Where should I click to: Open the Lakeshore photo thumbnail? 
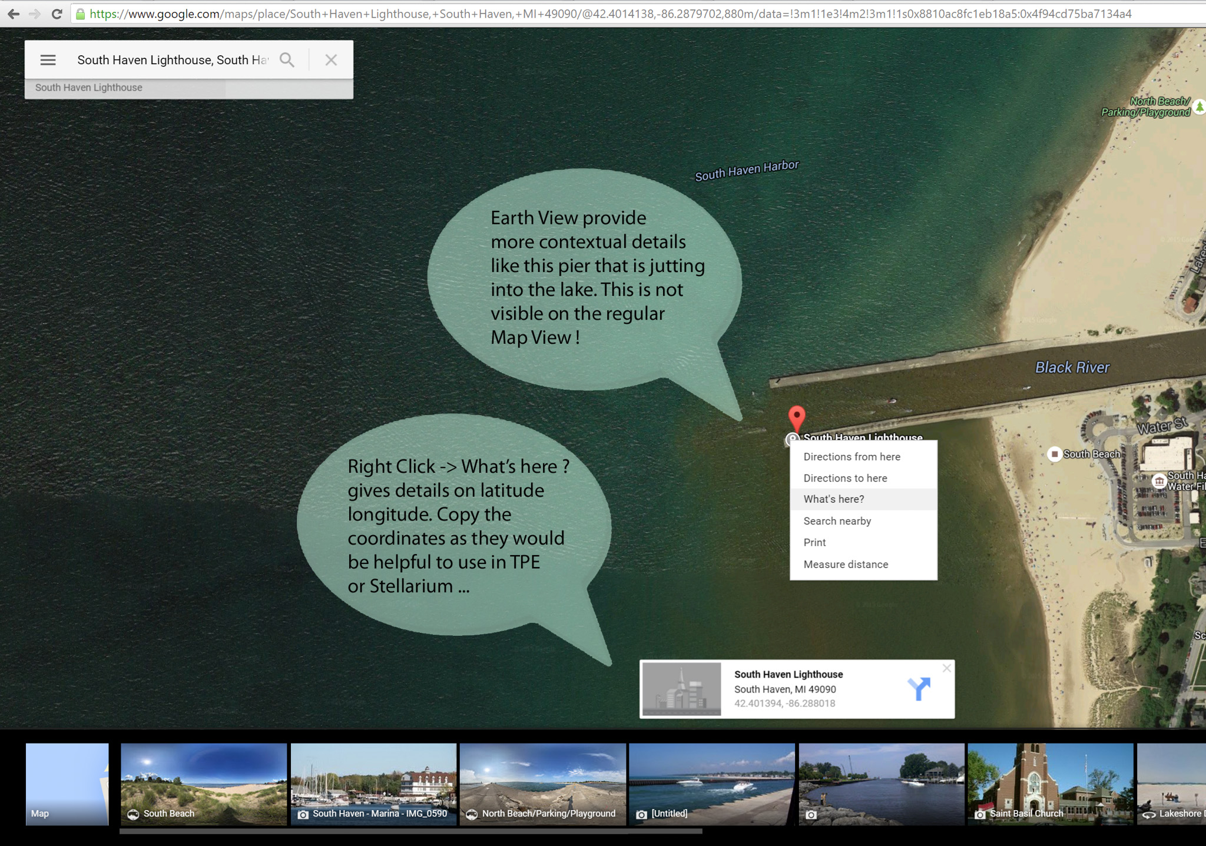pyautogui.click(x=1171, y=784)
